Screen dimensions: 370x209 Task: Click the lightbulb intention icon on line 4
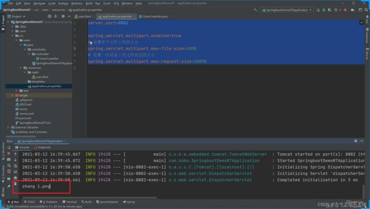tap(91, 43)
